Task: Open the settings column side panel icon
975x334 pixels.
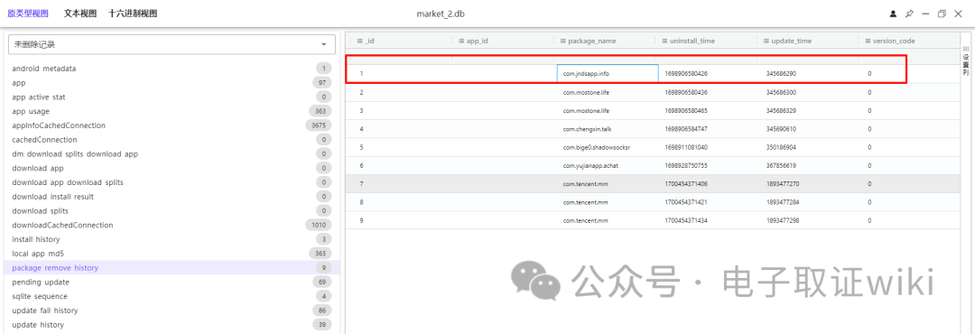Action: 966,61
